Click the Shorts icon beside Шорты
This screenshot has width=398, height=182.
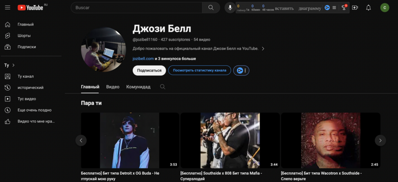8,36
